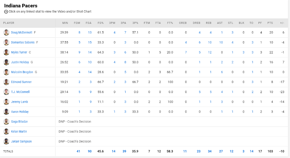The image size is (290, 158).
Task: Click team total 103 points value
Action: click(x=270, y=151)
